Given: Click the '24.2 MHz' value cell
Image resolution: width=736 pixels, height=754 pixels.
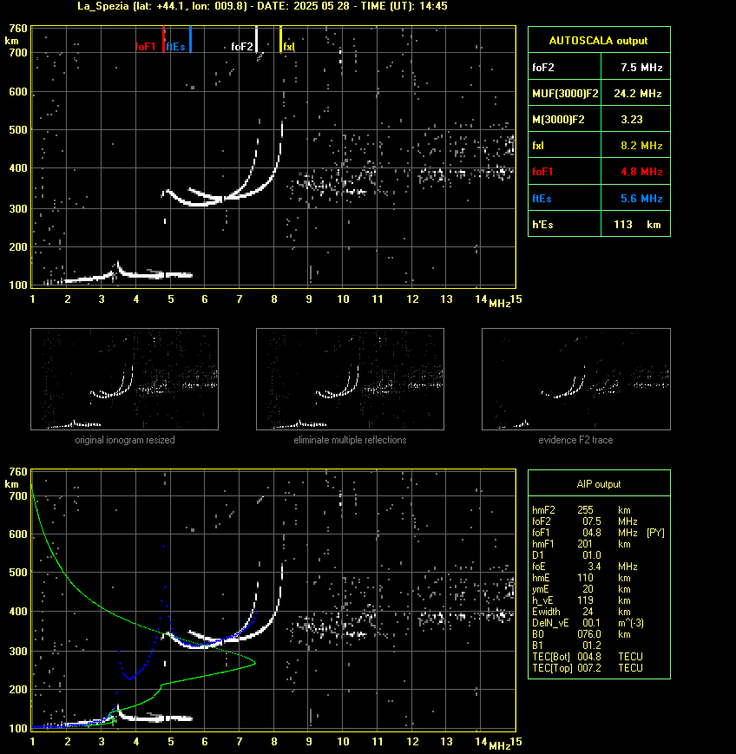Looking at the screenshot, I should (636, 94).
